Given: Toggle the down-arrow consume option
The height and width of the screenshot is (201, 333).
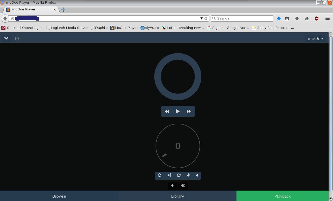Looking at the screenshot, I should (188, 175).
